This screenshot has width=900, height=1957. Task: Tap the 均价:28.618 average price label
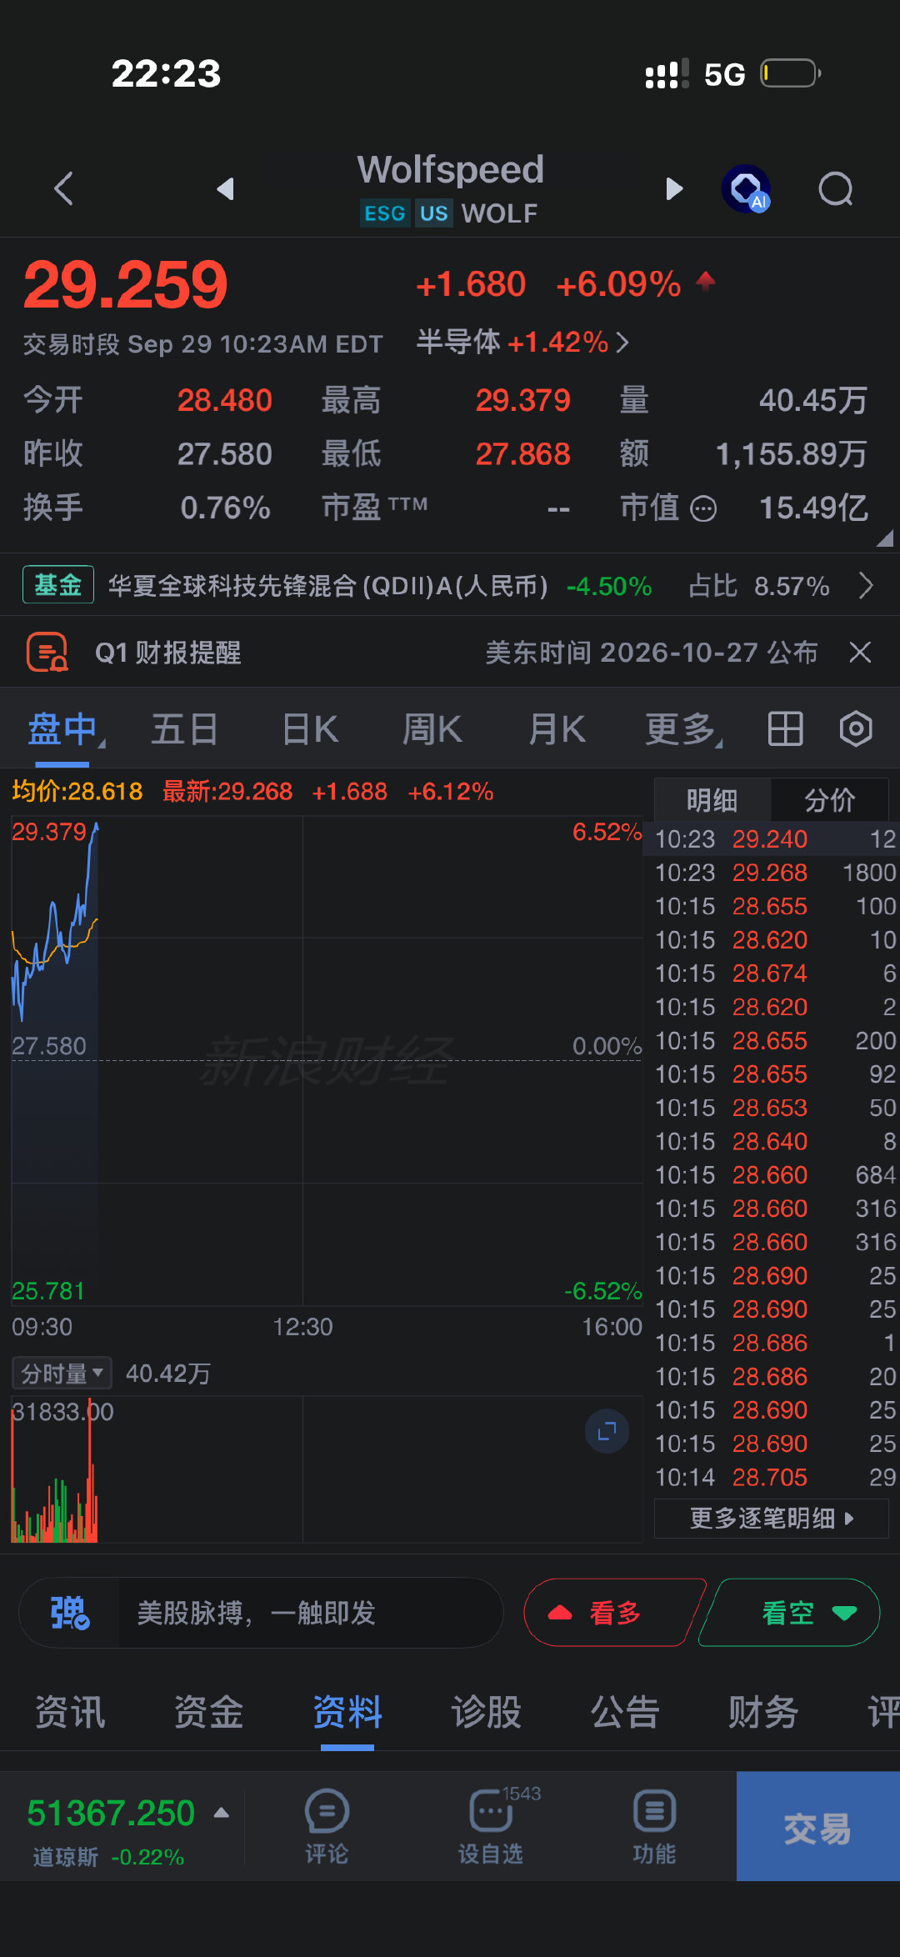coord(77,791)
